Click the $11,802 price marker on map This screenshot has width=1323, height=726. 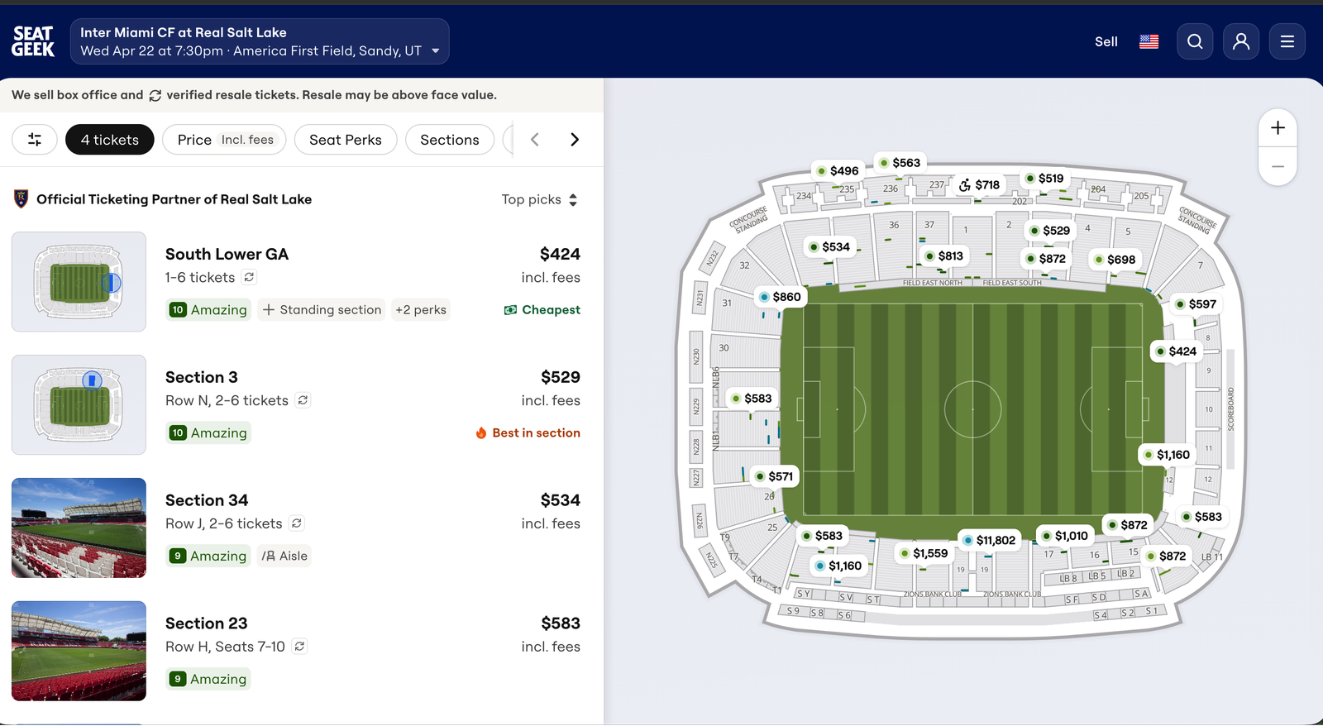(x=989, y=540)
